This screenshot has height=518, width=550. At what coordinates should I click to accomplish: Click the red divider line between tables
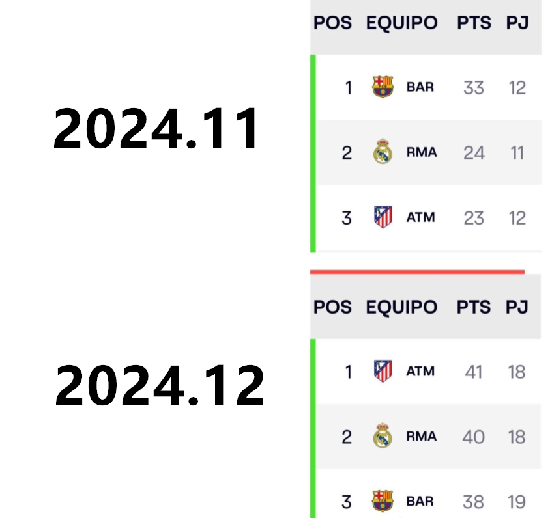(417, 272)
